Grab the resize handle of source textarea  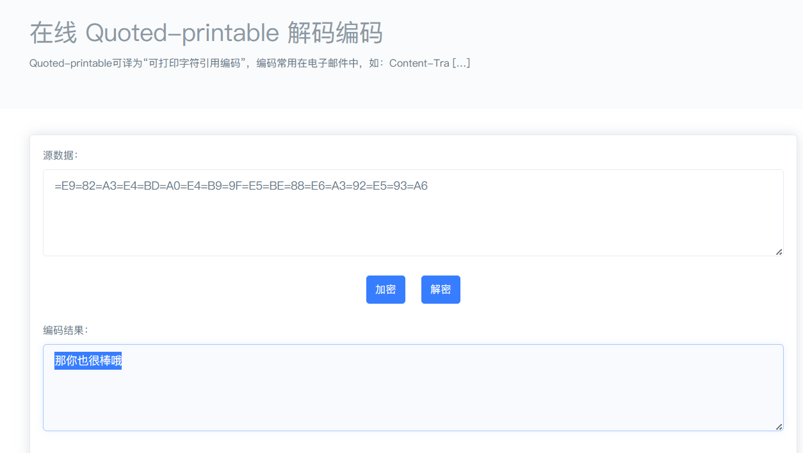pyautogui.click(x=779, y=252)
